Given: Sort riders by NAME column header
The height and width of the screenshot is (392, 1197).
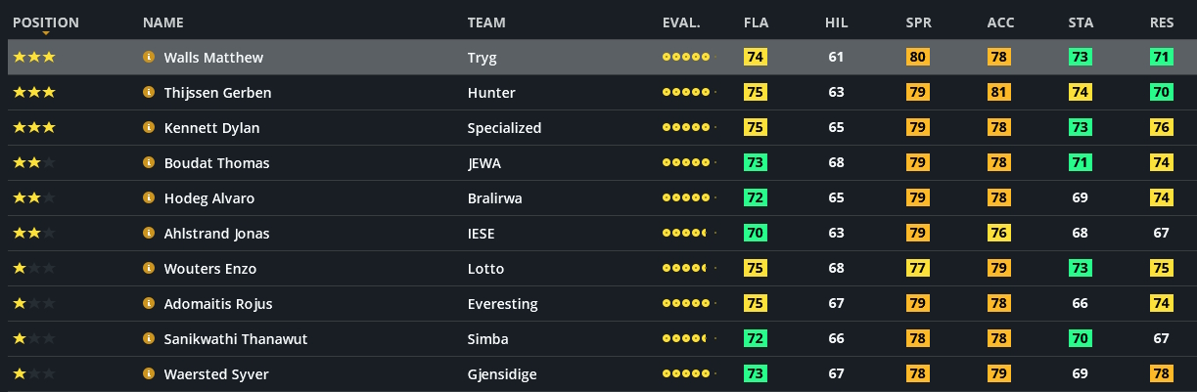Looking at the screenshot, I should click(162, 22).
